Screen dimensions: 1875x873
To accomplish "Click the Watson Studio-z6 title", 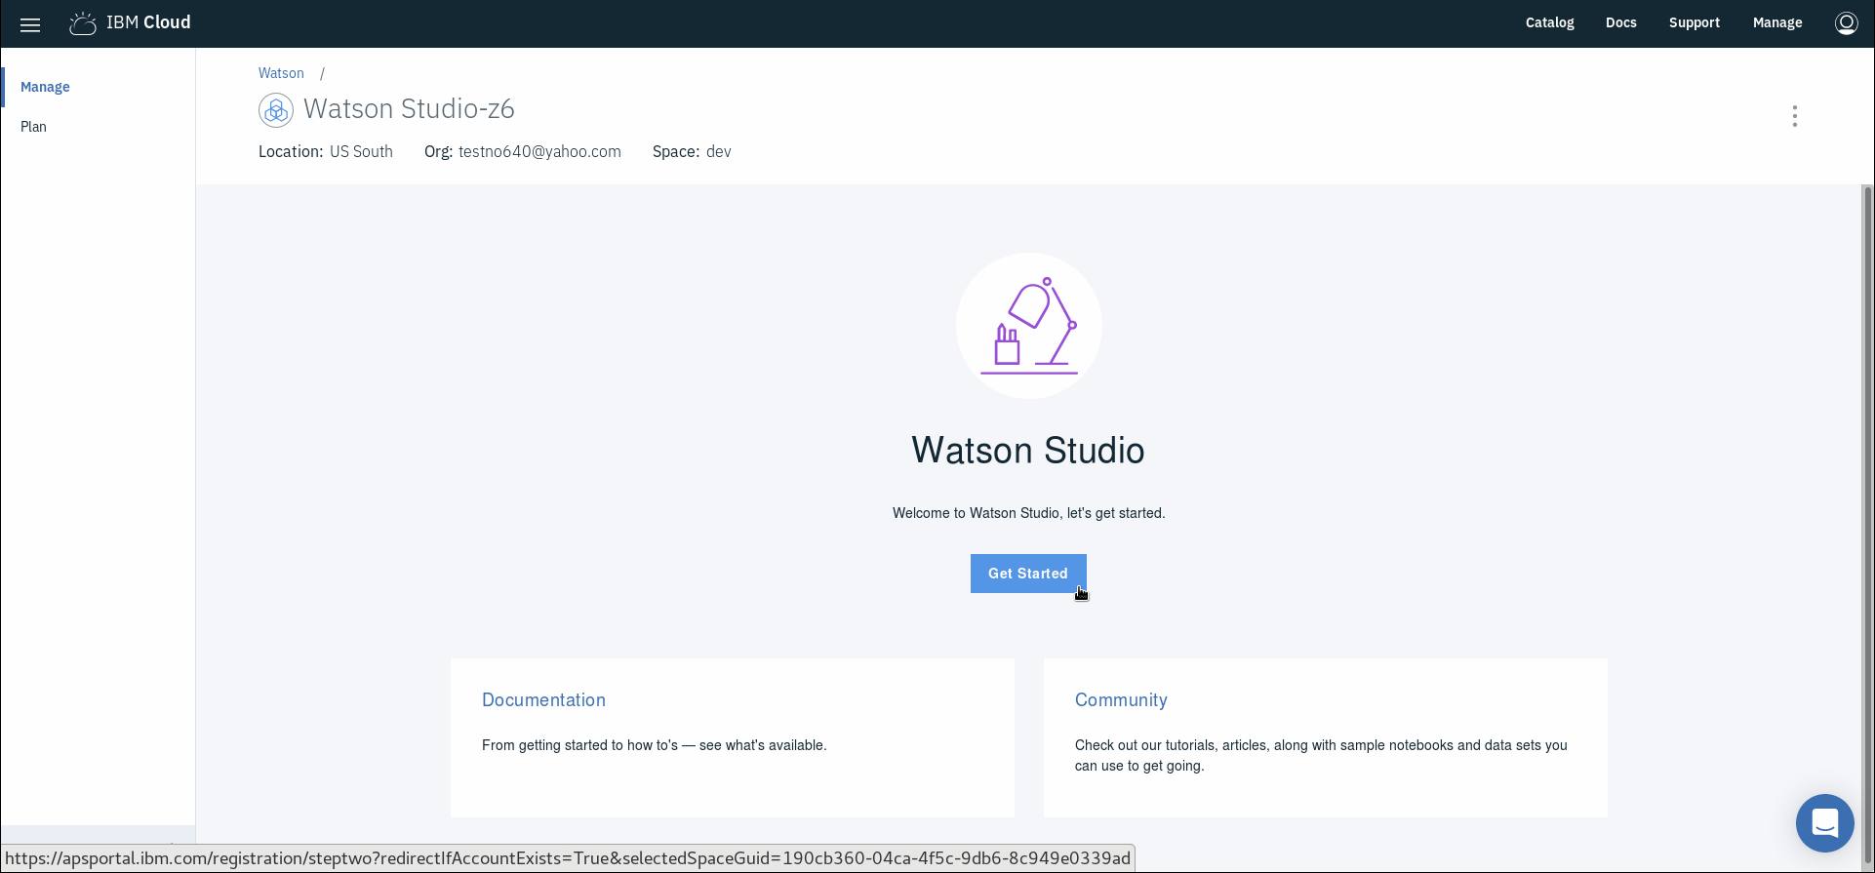I will (409, 108).
